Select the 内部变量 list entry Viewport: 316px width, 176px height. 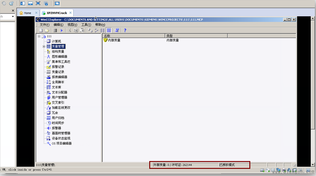(x=114, y=40)
